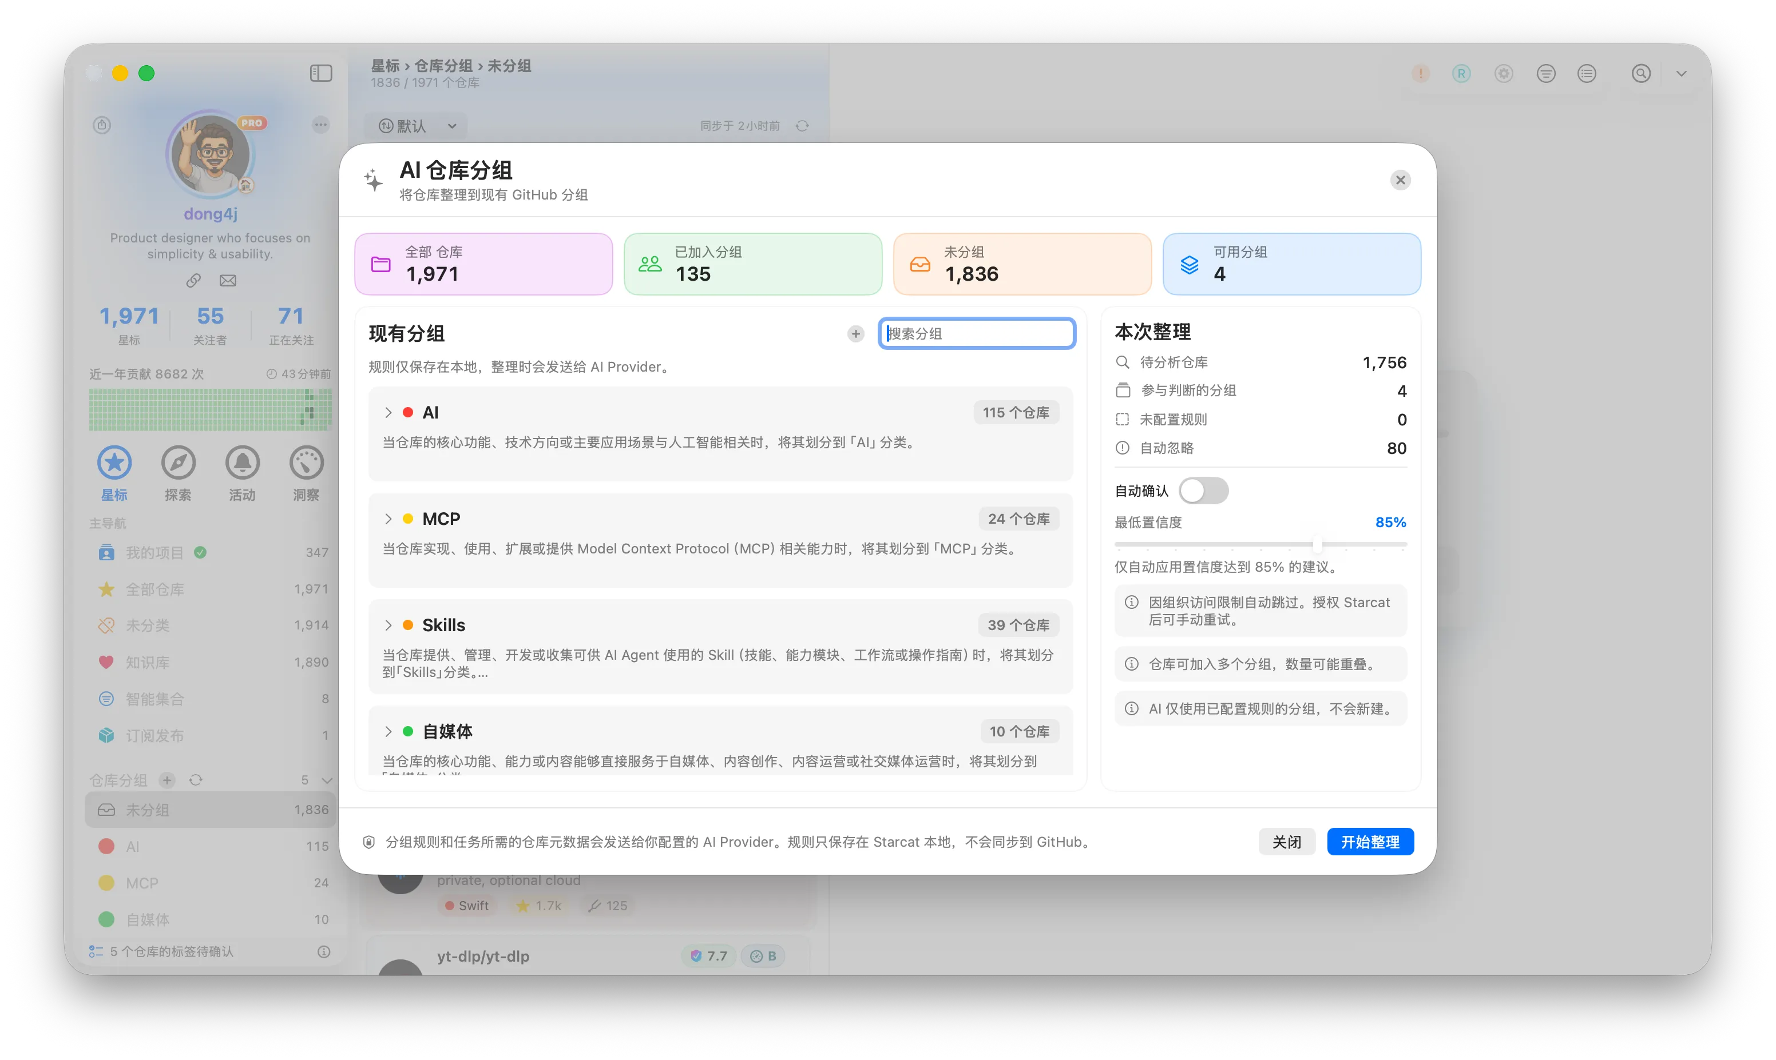Click the 10 个仓库 badge

pos(1020,731)
